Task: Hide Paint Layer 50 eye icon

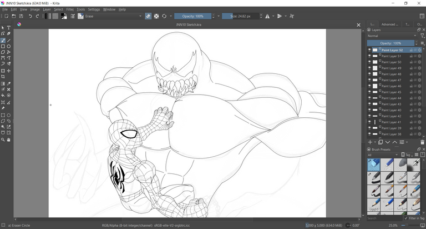Action: click(x=369, y=62)
